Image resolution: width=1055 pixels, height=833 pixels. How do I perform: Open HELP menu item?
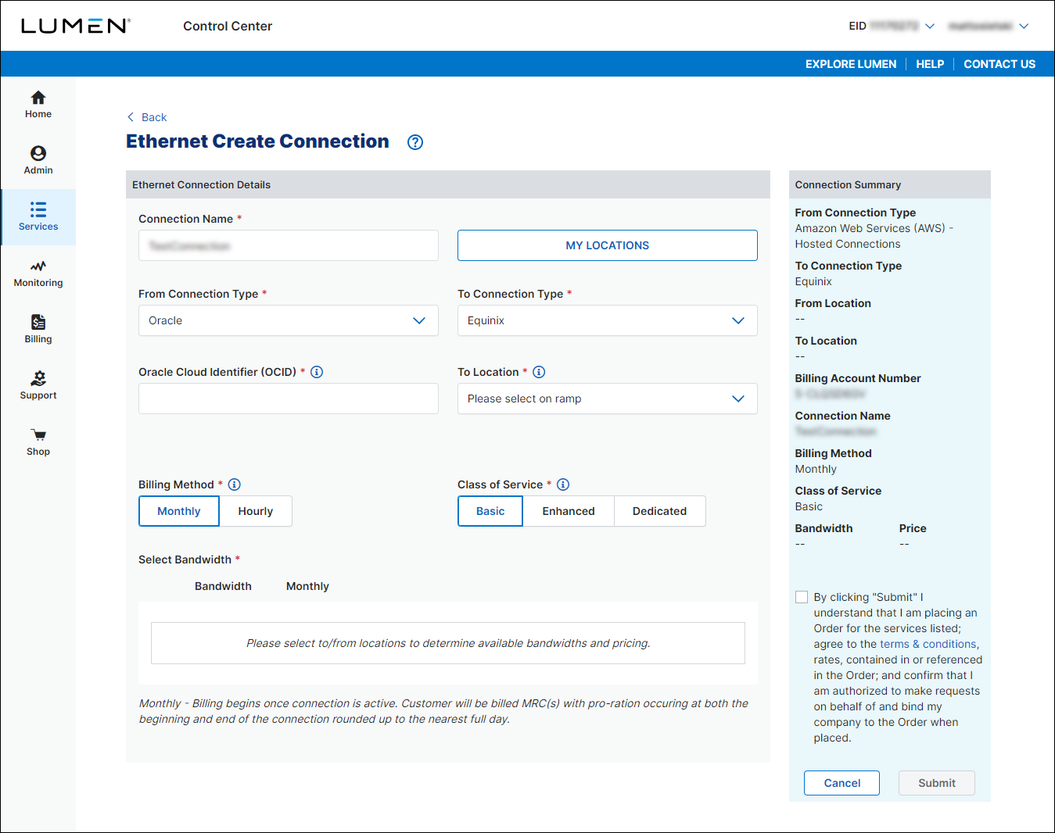tap(930, 64)
